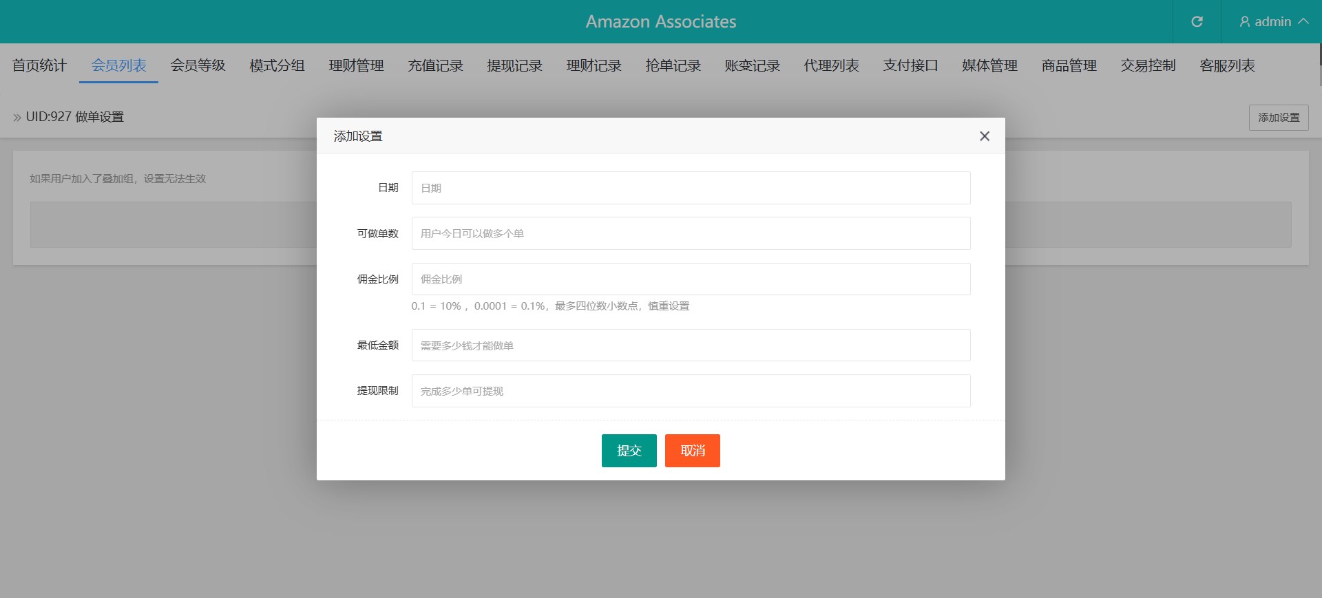This screenshot has width=1322, height=598.
Task: Close the 添加设置 dialog with X
Action: [x=984, y=136]
